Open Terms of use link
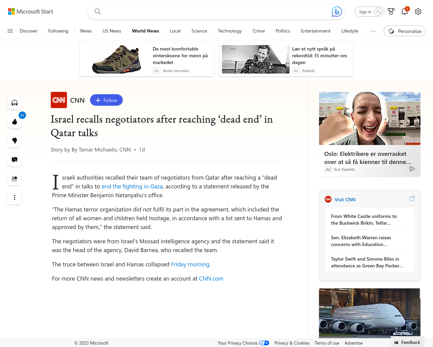The height and width of the screenshot is (347, 433). pos(327,343)
